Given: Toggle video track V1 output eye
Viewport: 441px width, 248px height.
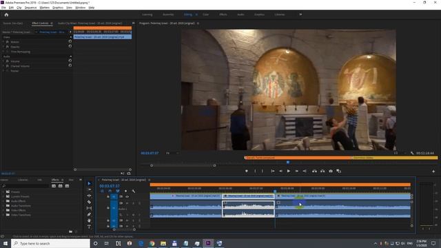Looking at the screenshot, I should pos(127,196).
